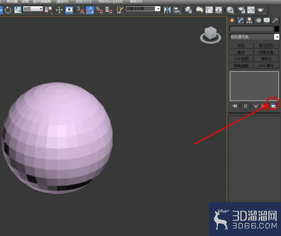Switch to the Create command panel tab
This screenshot has width=281, height=236.
point(232,21)
